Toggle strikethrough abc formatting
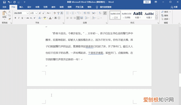Viewport: 181px width, 105px height. (x=28, y=18)
